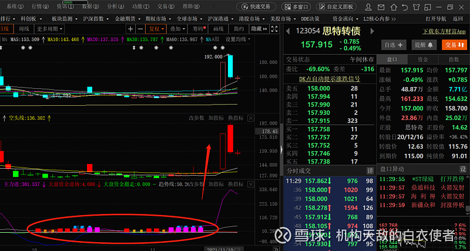The image size is (470, 251).
Task: Open the 多窗口 multi-window view
Action: click(x=296, y=6)
